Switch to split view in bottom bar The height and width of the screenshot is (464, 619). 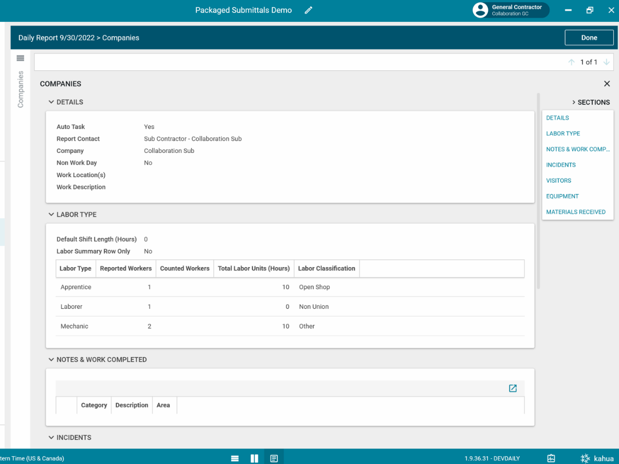click(x=254, y=458)
